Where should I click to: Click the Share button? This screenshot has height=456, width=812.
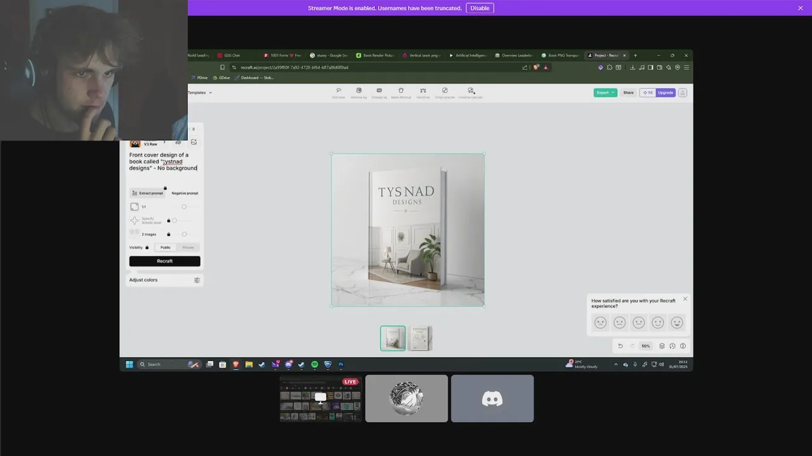(x=628, y=92)
